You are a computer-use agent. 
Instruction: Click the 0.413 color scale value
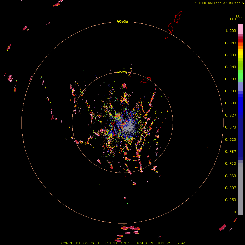point(231,164)
